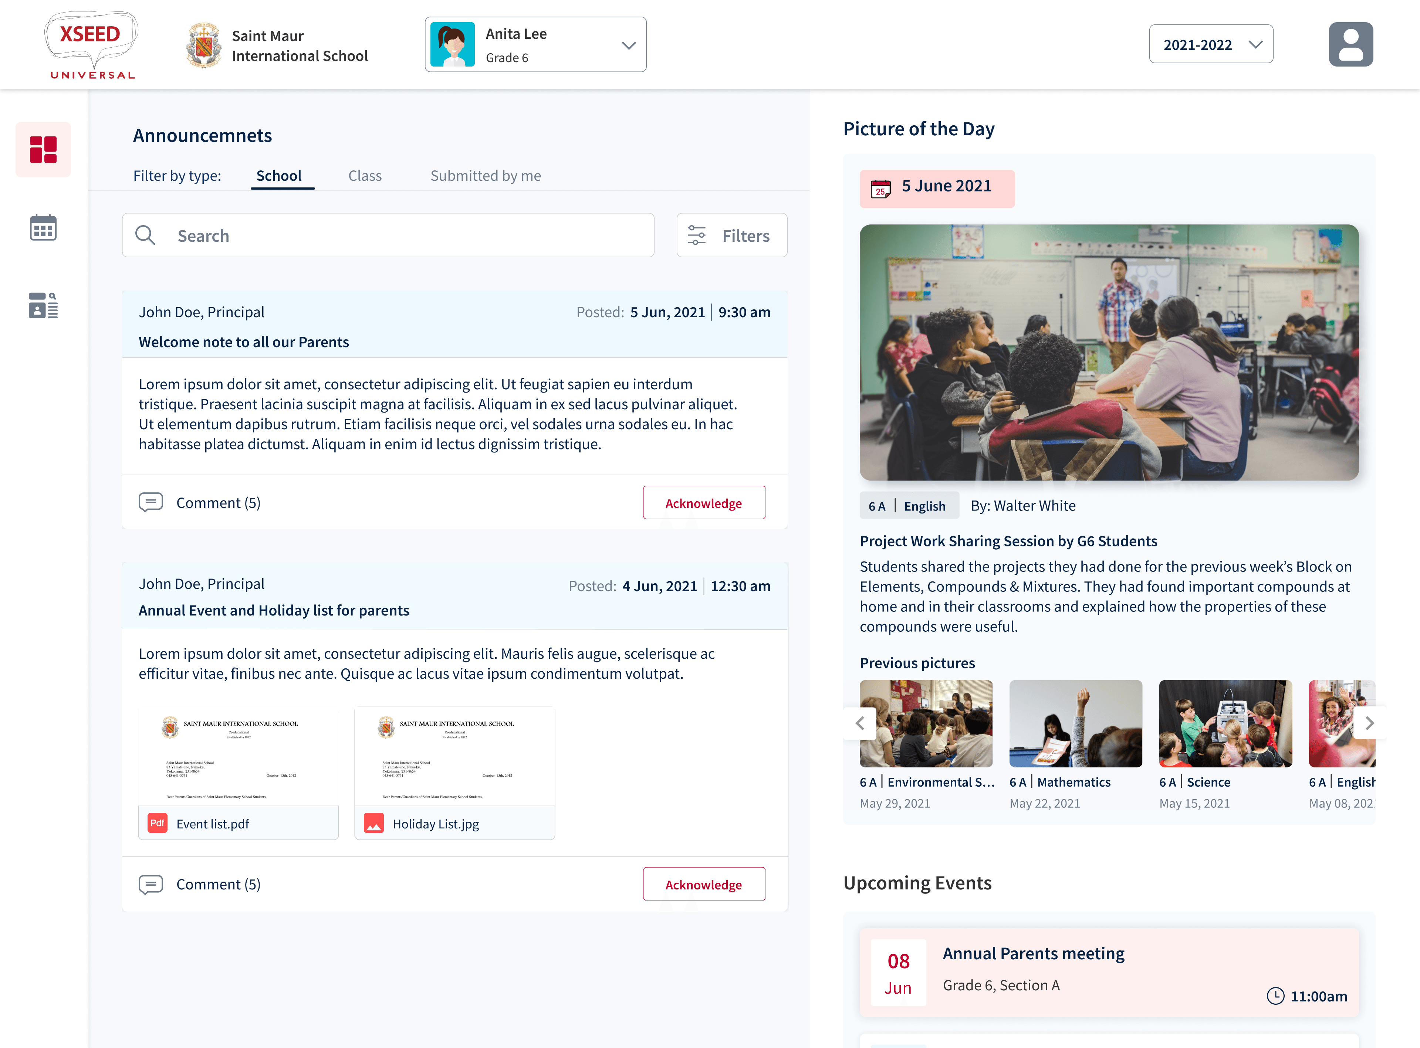The width and height of the screenshot is (1420, 1048).
Task: Click comment icon on Welcome note post
Action: [x=151, y=502]
